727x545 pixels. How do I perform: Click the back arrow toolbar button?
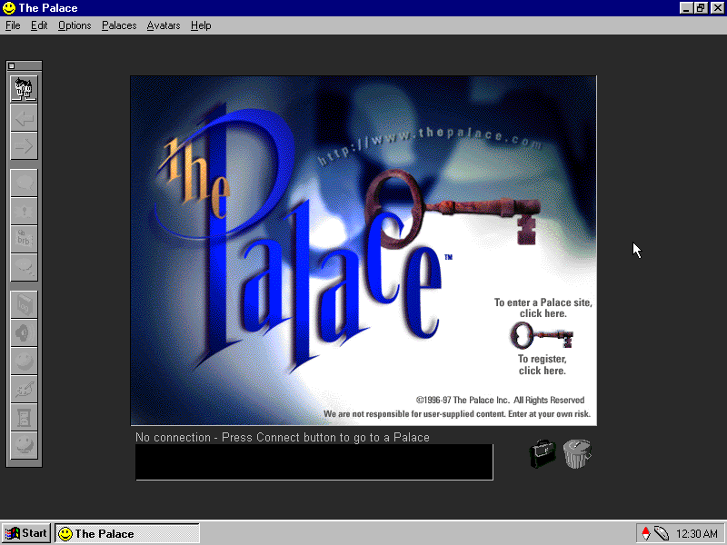[25, 118]
